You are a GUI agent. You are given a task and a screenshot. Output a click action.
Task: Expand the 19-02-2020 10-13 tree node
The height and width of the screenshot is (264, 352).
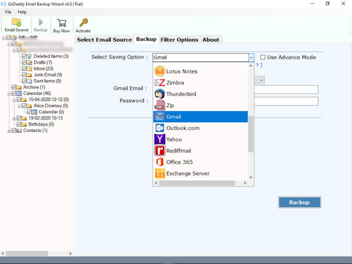click(14, 118)
